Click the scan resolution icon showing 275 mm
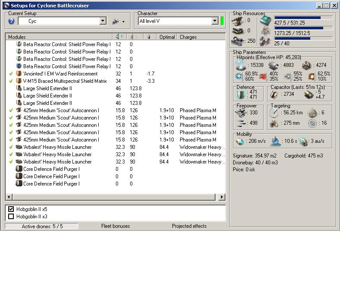 (x=274, y=123)
